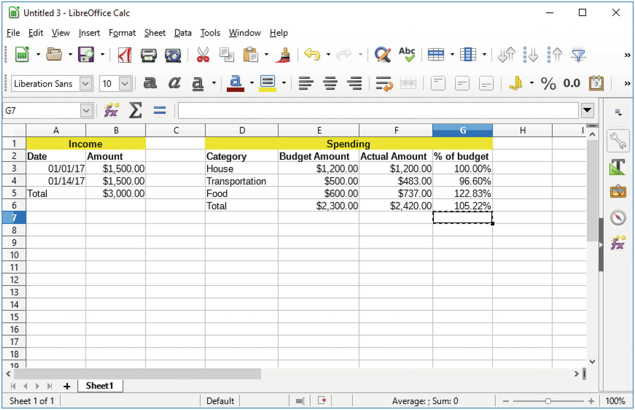This screenshot has height=410, width=635.
Task: Open the Paste options dropdown arrow
Action: pos(266,55)
